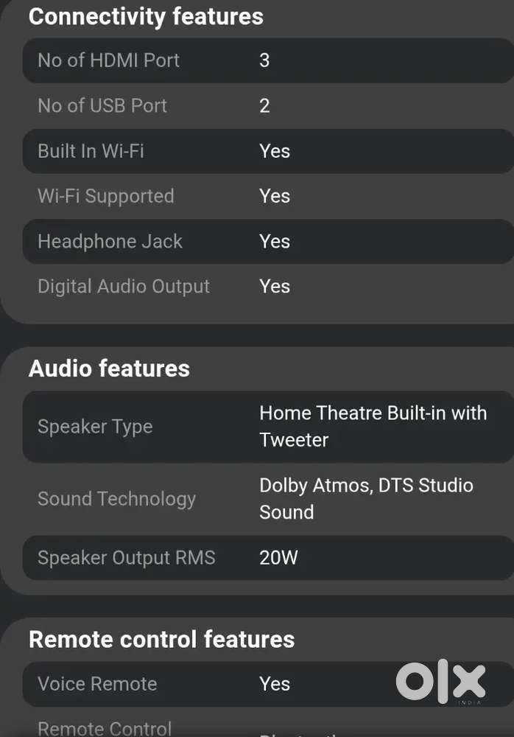The image size is (514, 737).
Task: Click the Built In Wi-Fi row label
Action: [91, 151]
